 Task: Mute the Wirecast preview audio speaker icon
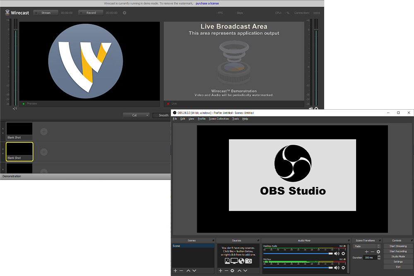click(x=15, y=108)
